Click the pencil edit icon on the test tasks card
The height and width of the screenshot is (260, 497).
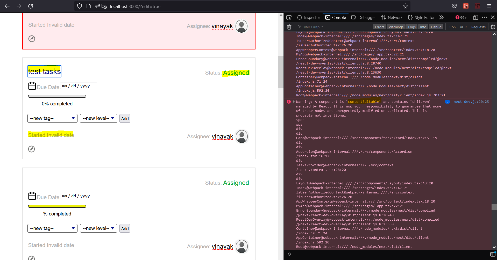click(x=32, y=149)
